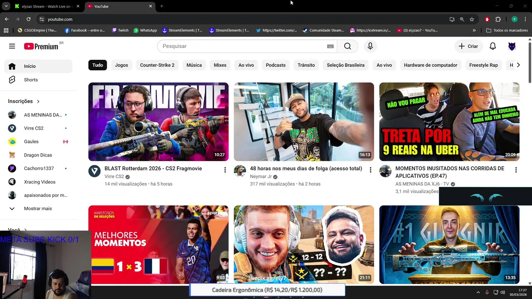Viewport: 532px width, 299px height.
Task: Open CSGOEmpire bookmark
Action: [37, 30]
